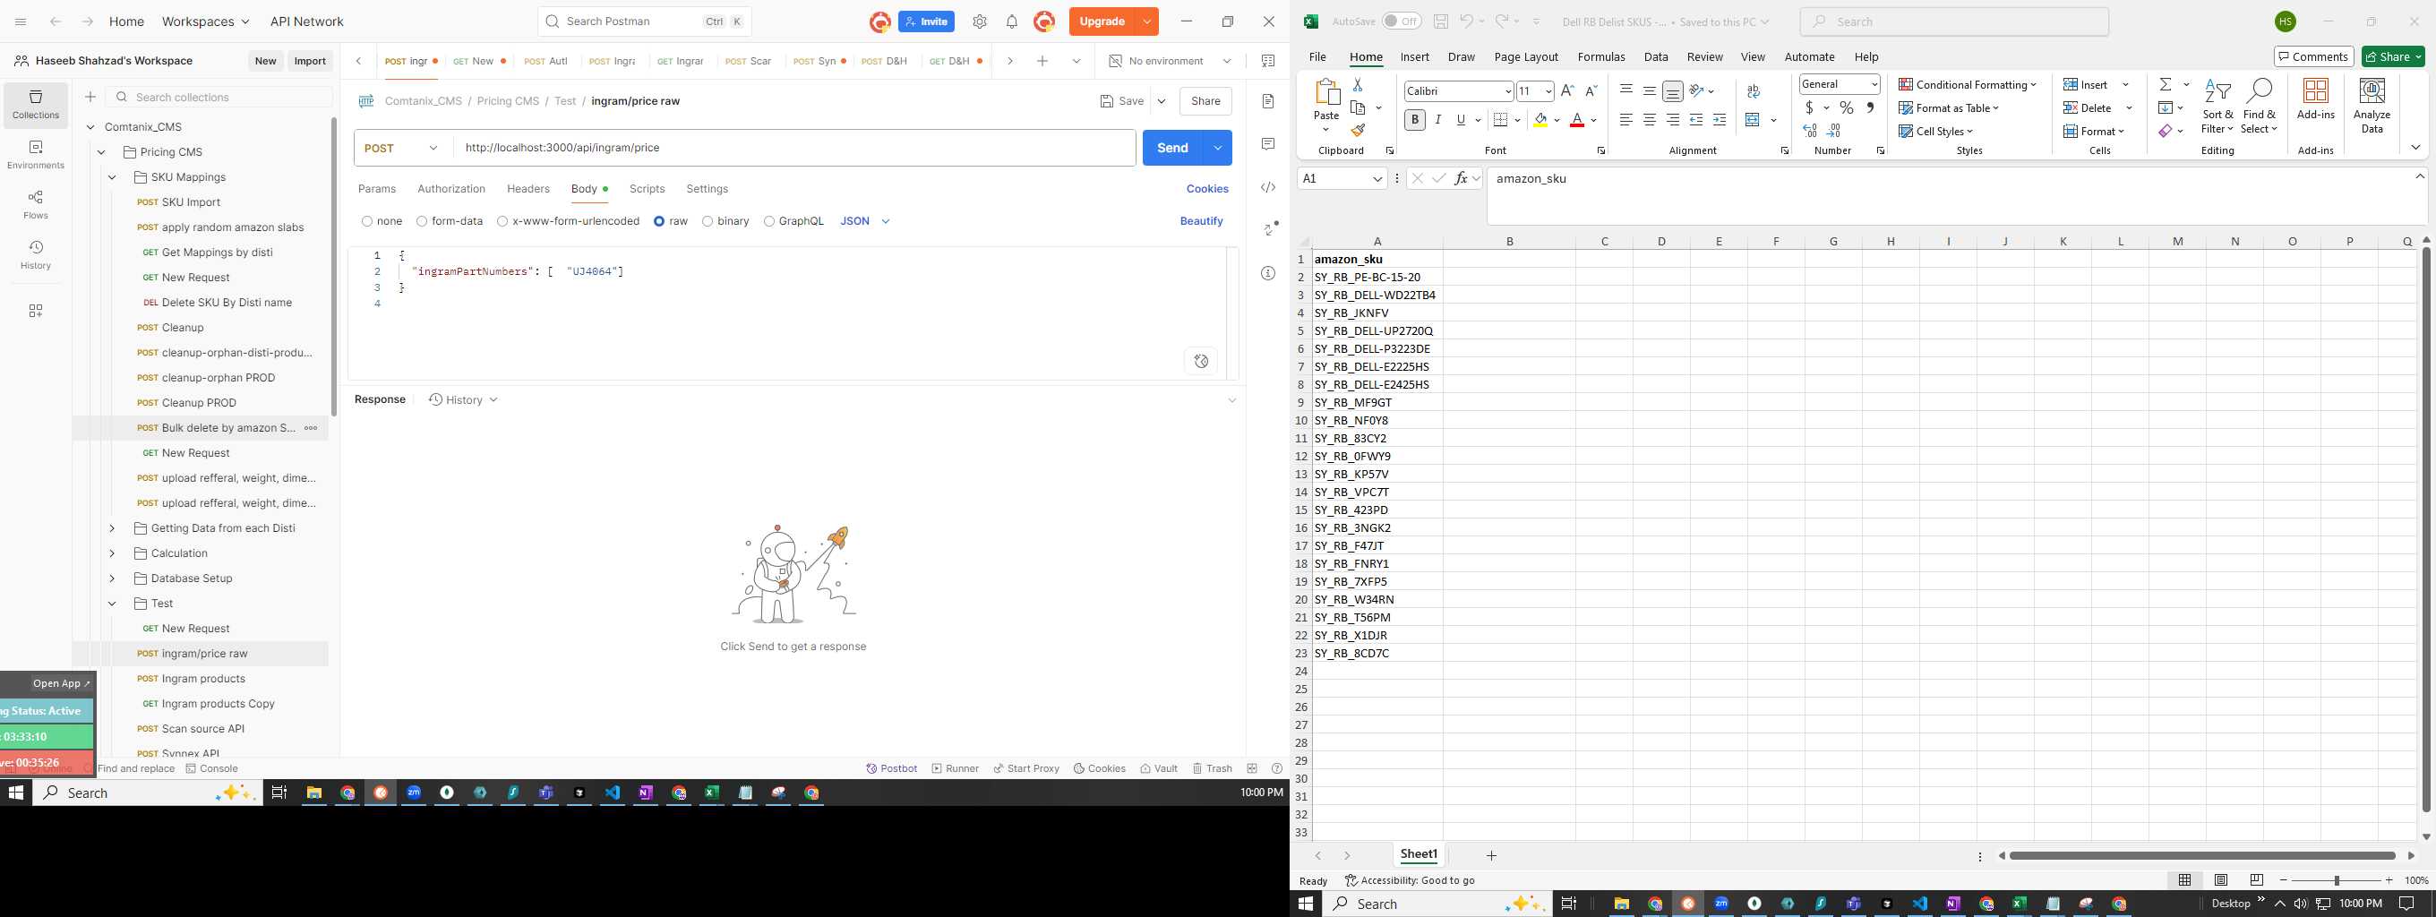Open Excel Data ribbon tab
Image resolution: width=2436 pixels, height=917 pixels.
click(x=1656, y=56)
